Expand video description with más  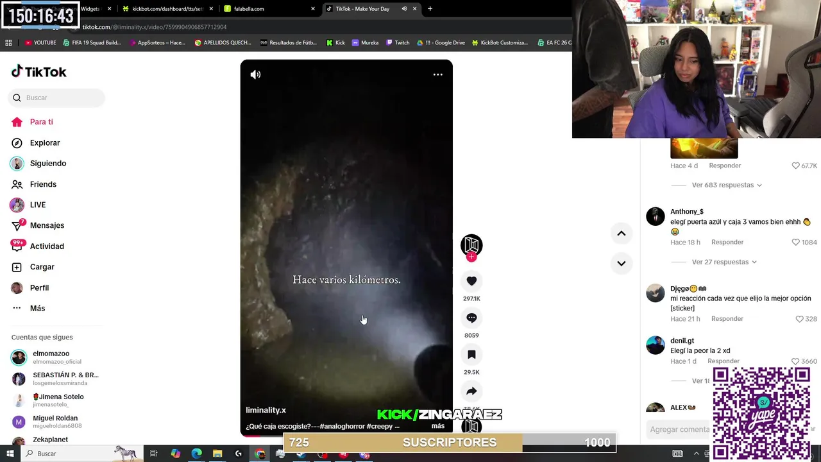coord(438,426)
